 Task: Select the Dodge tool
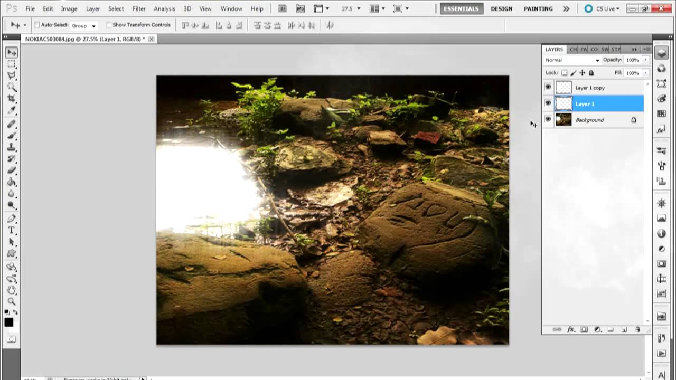click(12, 205)
